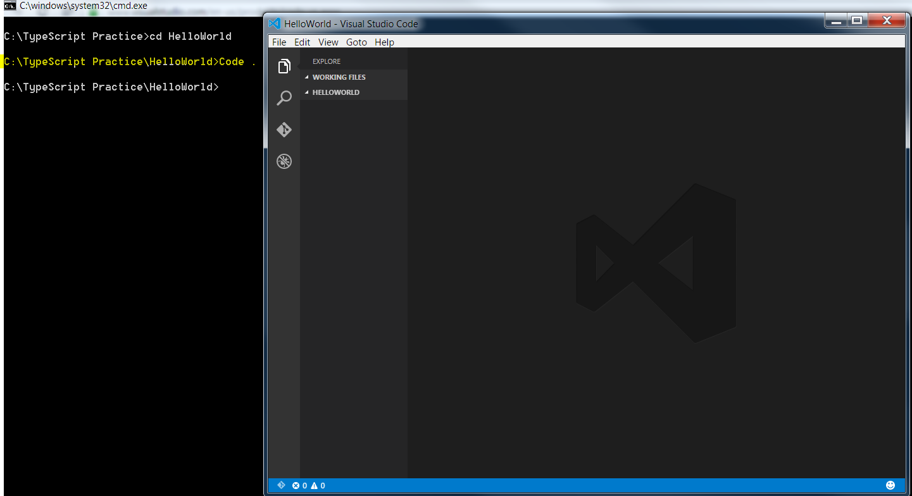The width and height of the screenshot is (912, 496).
Task: Click the Git status icon in the status bar
Action: 282,485
